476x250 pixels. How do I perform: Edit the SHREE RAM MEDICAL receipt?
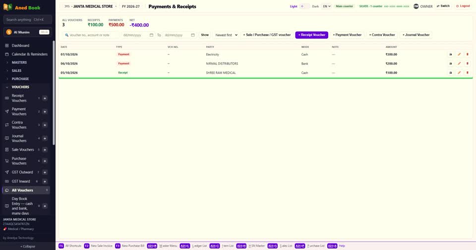click(x=459, y=72)
